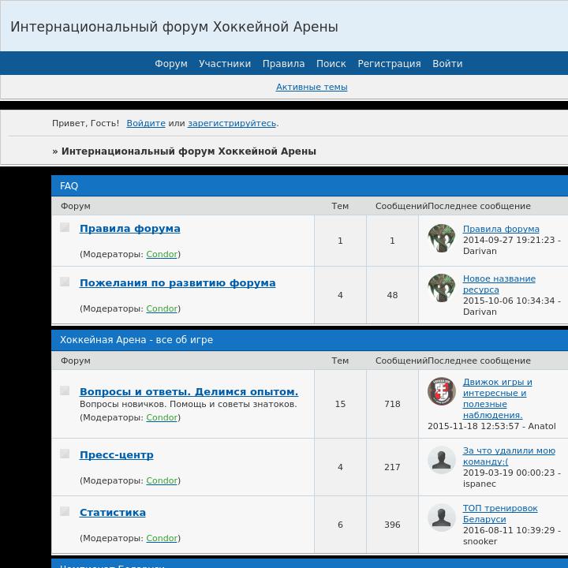Open the last post link Правила форума
The image size is (568, 568).
[501, 229]
